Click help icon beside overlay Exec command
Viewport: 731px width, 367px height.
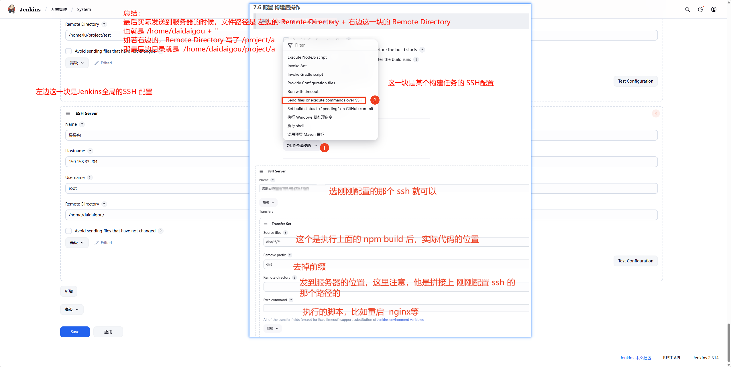(291, 300)
